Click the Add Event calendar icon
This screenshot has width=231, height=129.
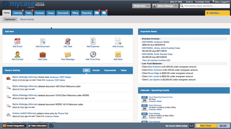point(17,41)
